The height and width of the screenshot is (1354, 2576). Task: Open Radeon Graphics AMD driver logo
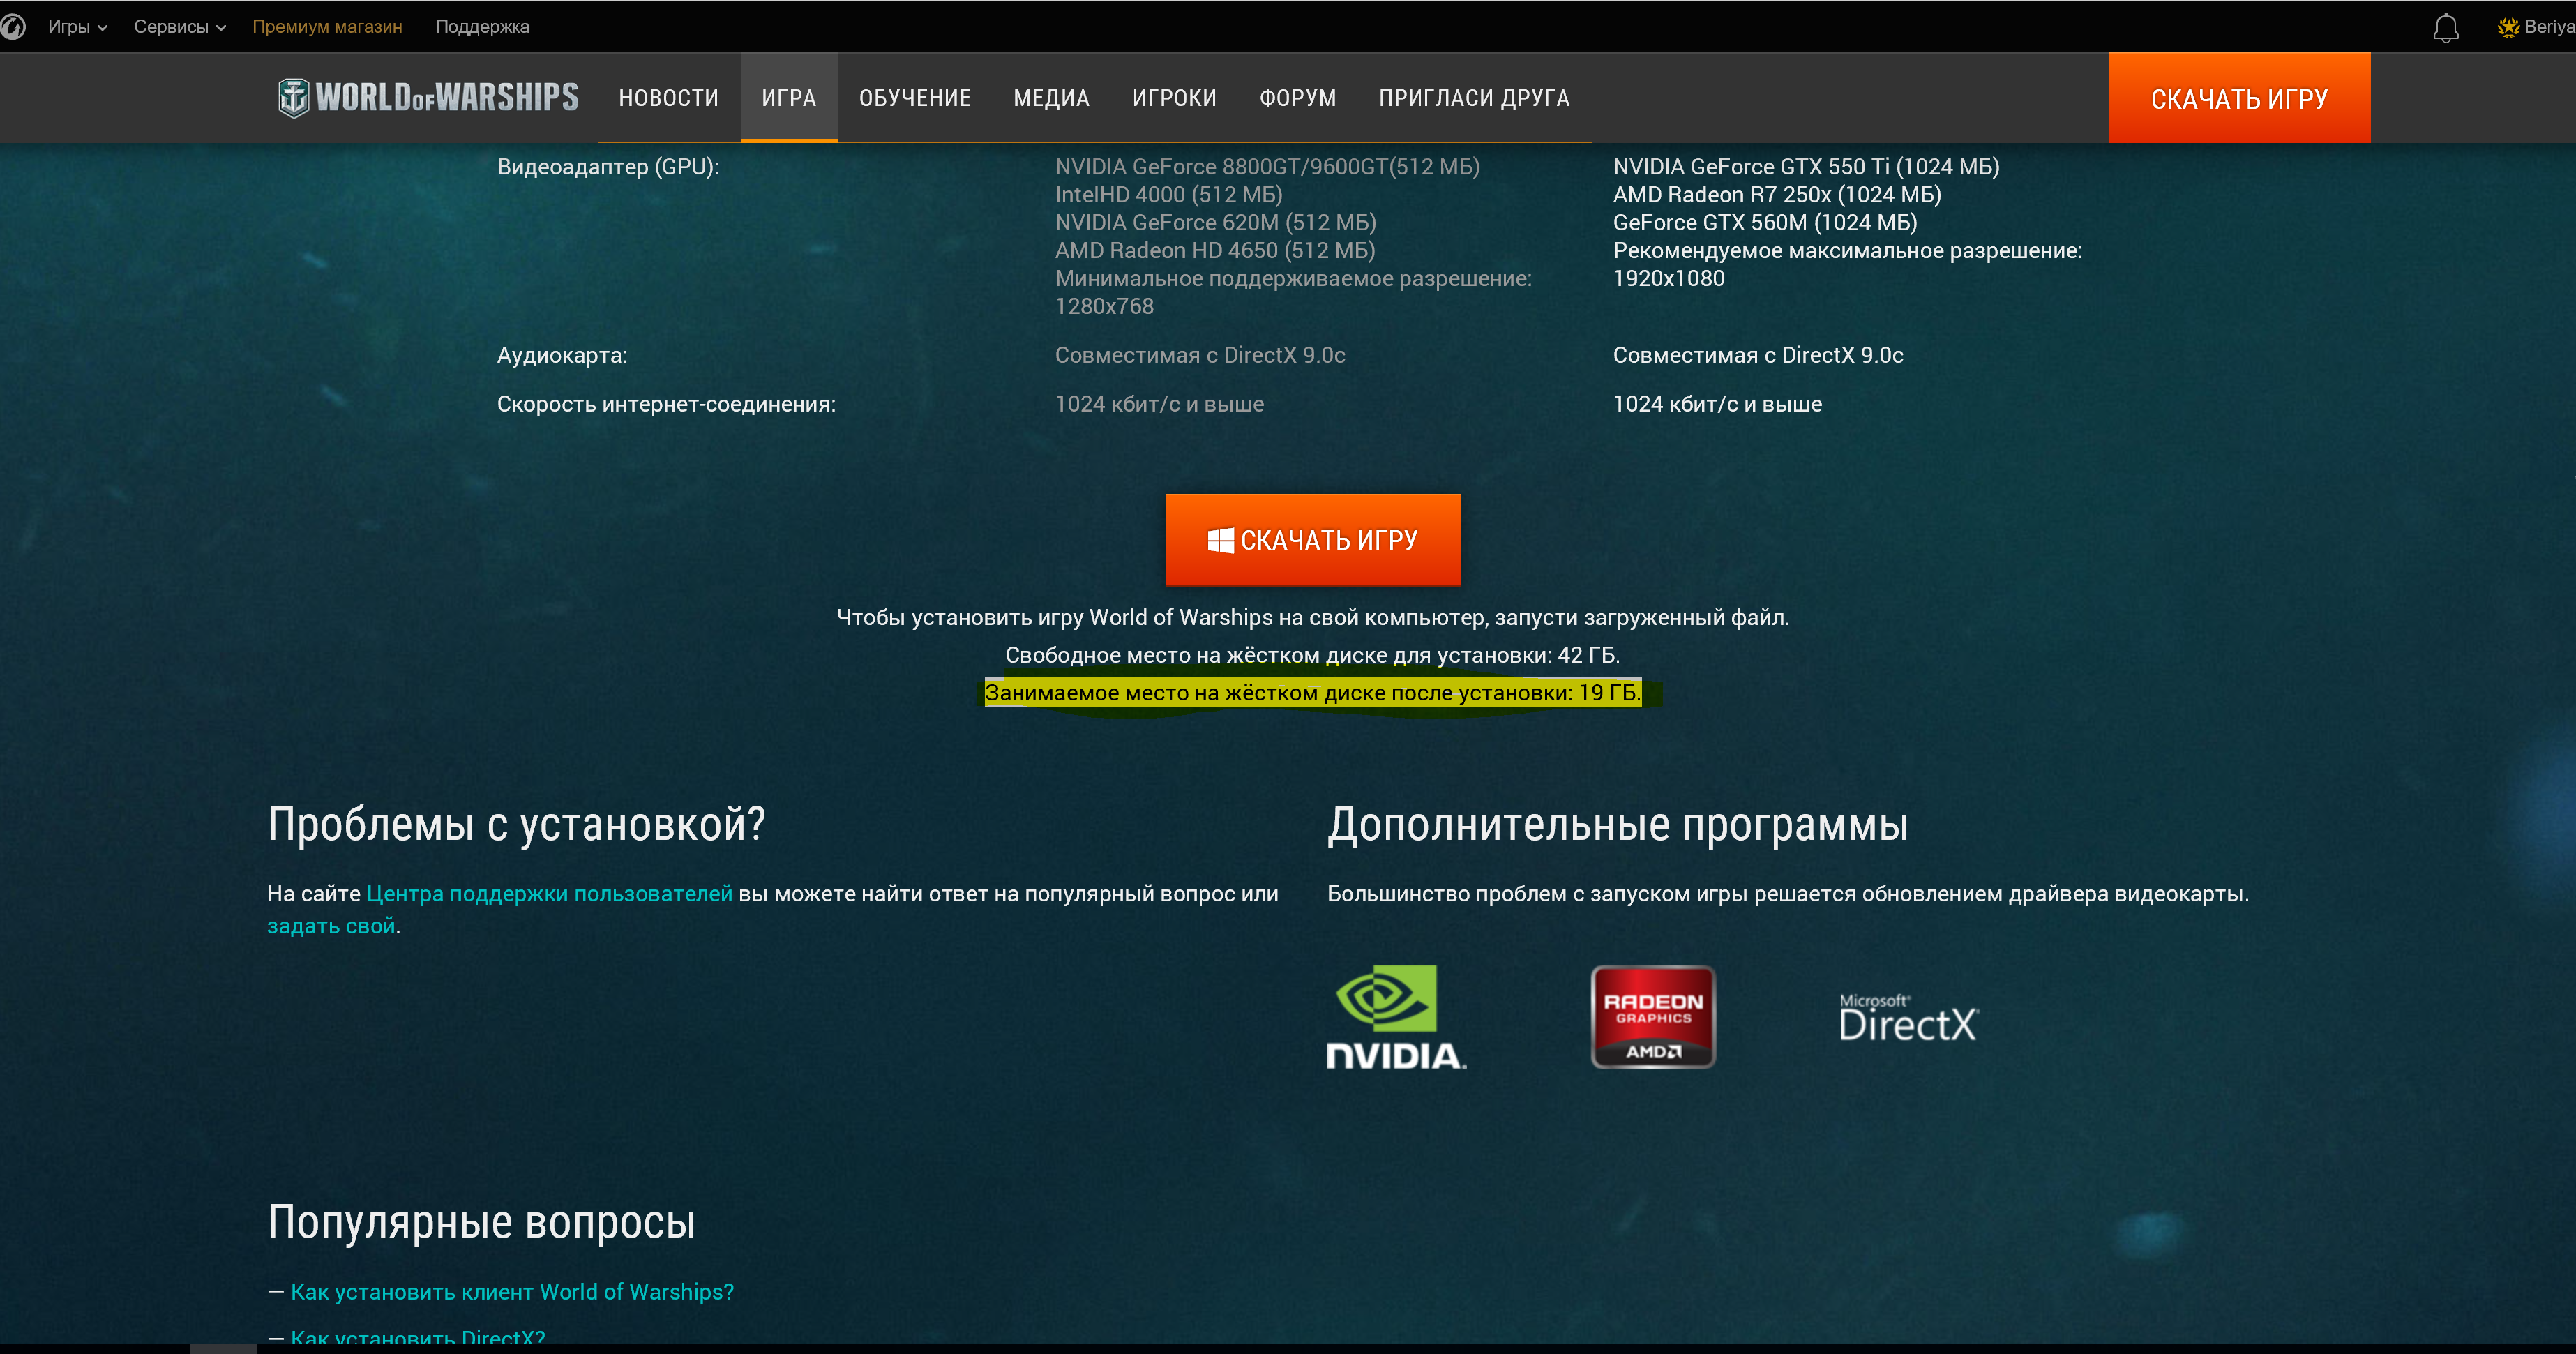(x=1653, y=1017)
